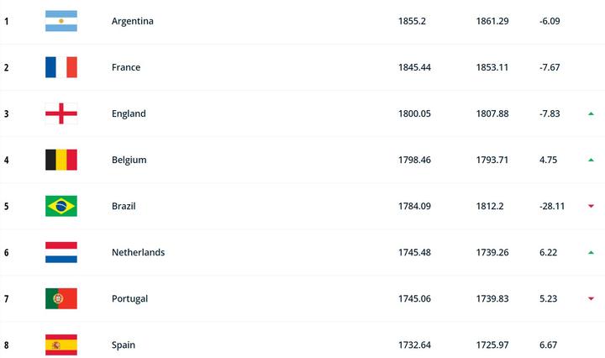Click the Belgium flag icon

pyautogui.click(x=61, y=160)
